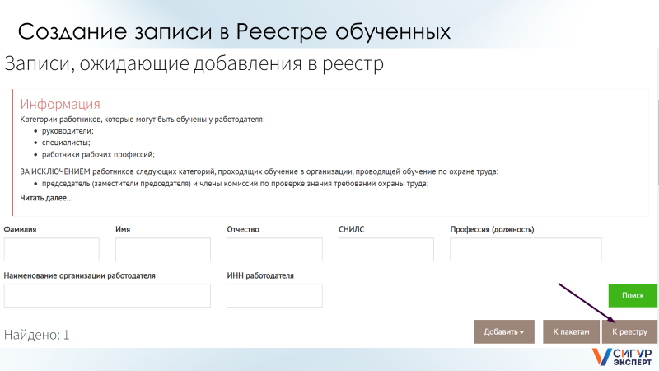Select the Информация heading text

(60, 104)
